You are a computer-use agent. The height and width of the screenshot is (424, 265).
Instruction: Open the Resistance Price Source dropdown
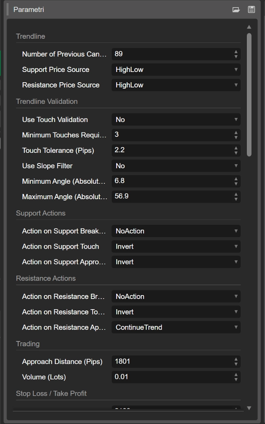(176, 85)
